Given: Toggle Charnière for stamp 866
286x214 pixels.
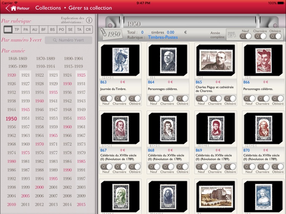Looking at the screenshot, I should 264,99.
